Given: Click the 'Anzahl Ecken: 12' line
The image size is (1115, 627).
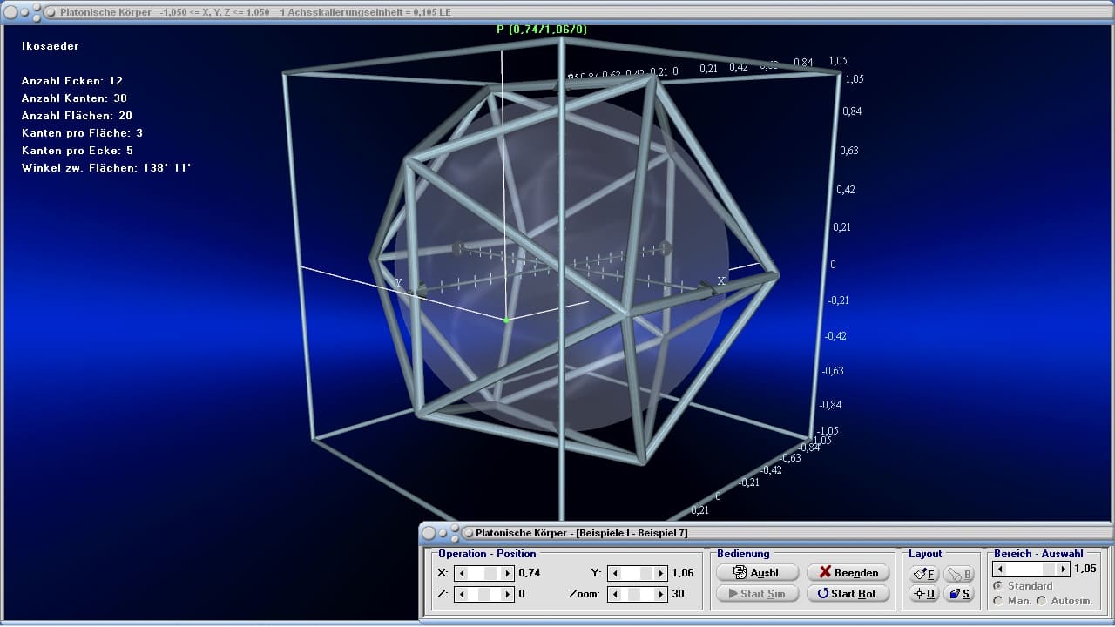Looking at the screenshot, I should coord(72,81).
